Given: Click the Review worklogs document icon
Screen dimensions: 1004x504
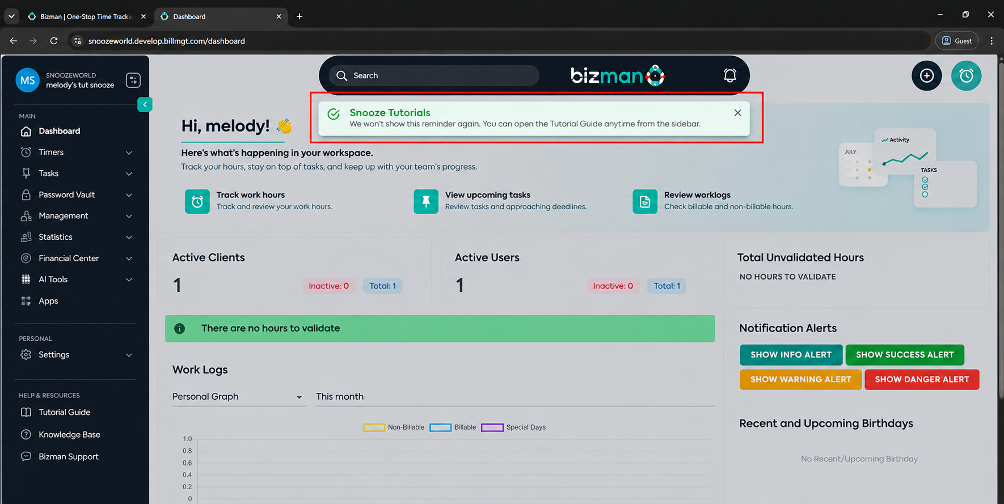Looking at the screenshot, I should click(645, 201).
